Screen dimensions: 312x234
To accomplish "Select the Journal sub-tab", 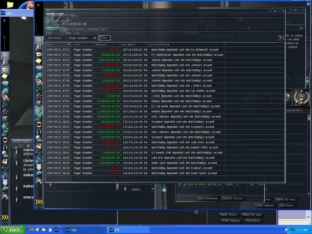I will click(x=53, y=29).
